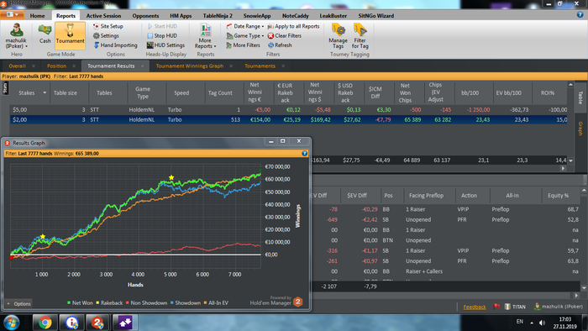
Task: Switch to Cash game mode
Action: (x=45, y=34)
